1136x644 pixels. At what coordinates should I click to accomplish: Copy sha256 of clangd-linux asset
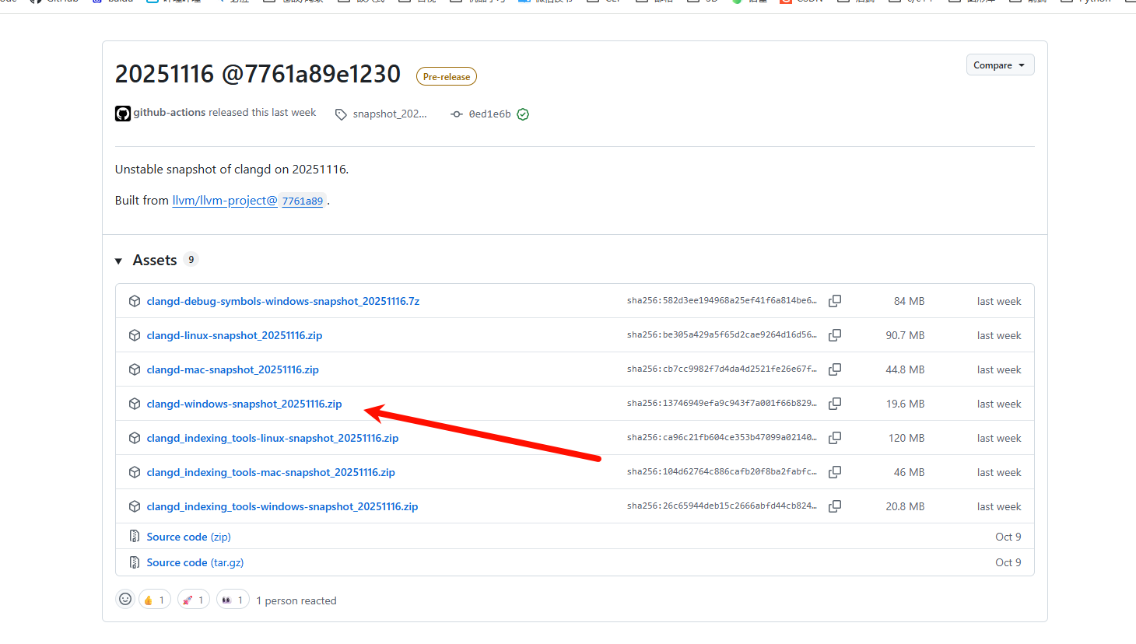coord(835,335)
